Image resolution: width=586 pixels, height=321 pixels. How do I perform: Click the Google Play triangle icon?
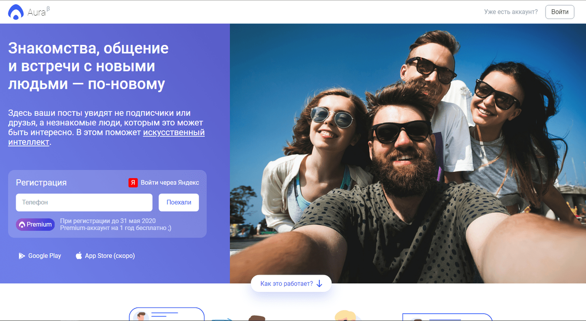(x=21, y=256)
